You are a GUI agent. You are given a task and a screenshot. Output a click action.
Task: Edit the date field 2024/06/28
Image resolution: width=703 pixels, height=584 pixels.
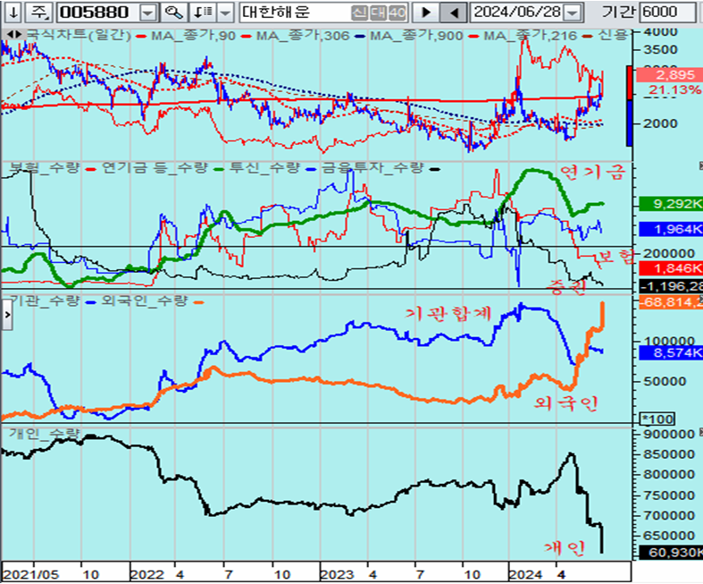pos(517,13)
